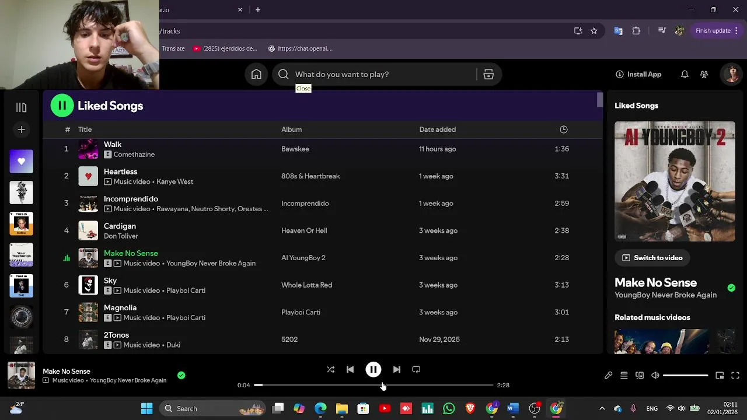747x420 pixels.
Task: Adjust the volume slider
Action: pyautogui.click(x=685, y=376)
